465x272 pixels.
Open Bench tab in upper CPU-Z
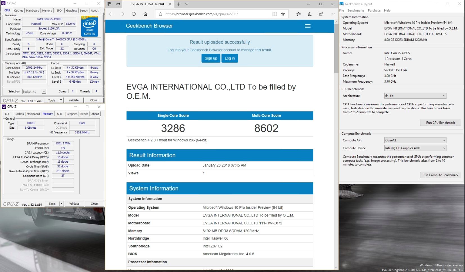pos(84,10)
